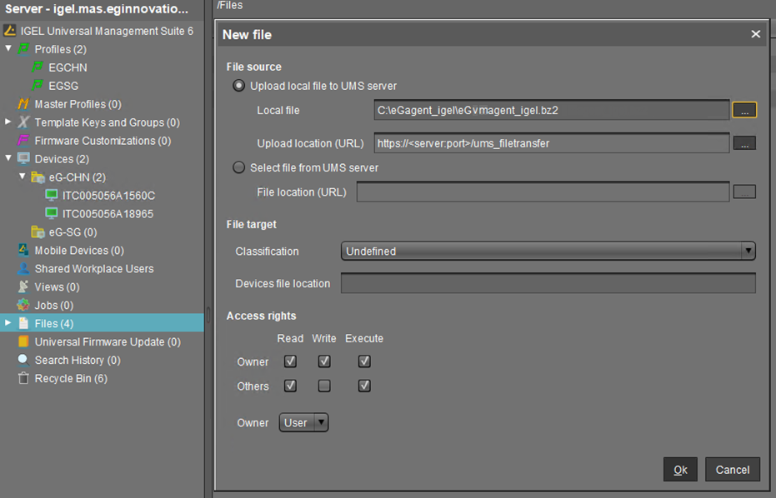Collapse the Devices tree node
Viewport: 776px width, 498px height.
pos(8,158)
